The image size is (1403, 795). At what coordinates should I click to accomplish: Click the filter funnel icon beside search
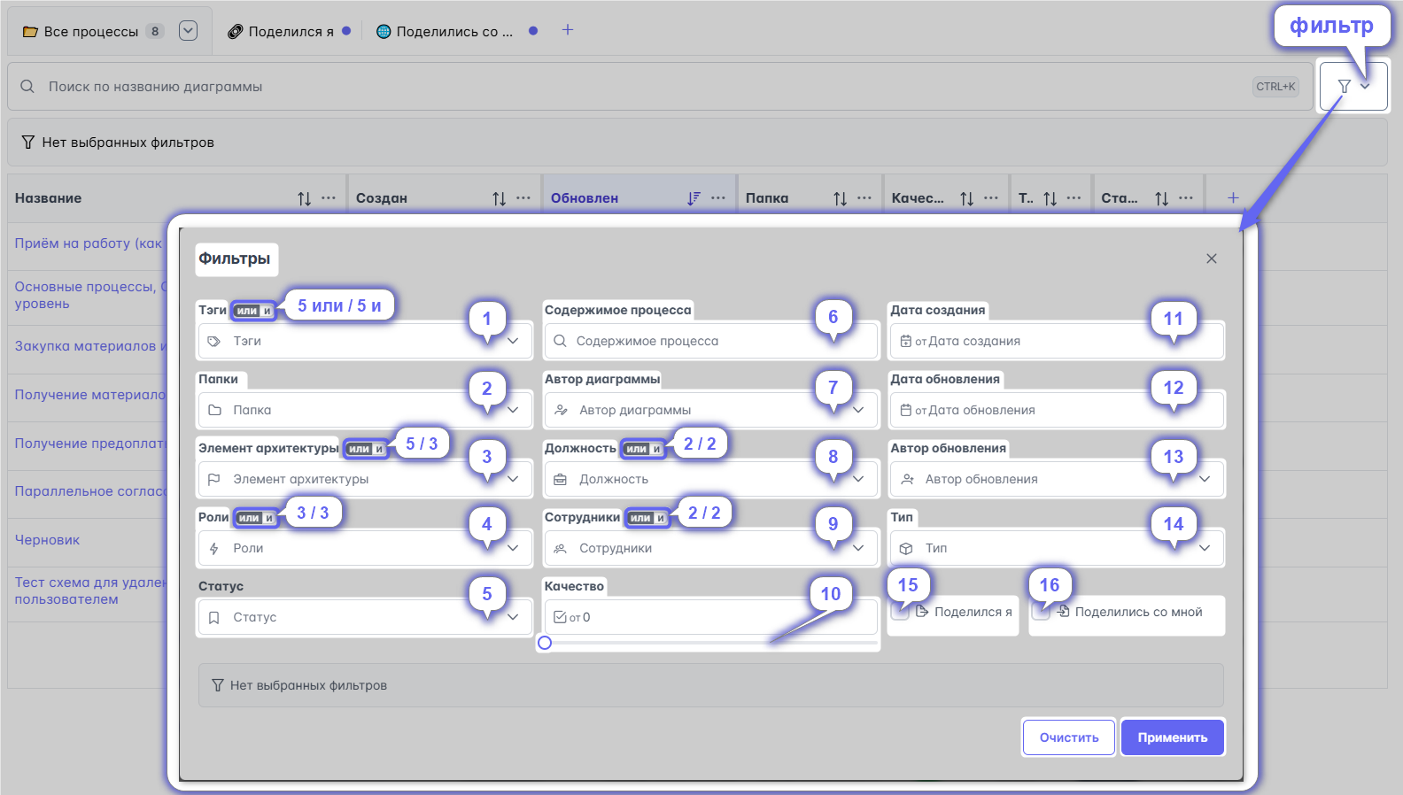pos(1344,86)
